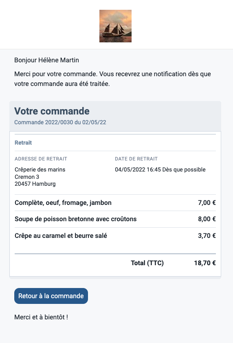Select the order number Commande 2022/0030 text
233x343 pixels.
coord(44,122)
